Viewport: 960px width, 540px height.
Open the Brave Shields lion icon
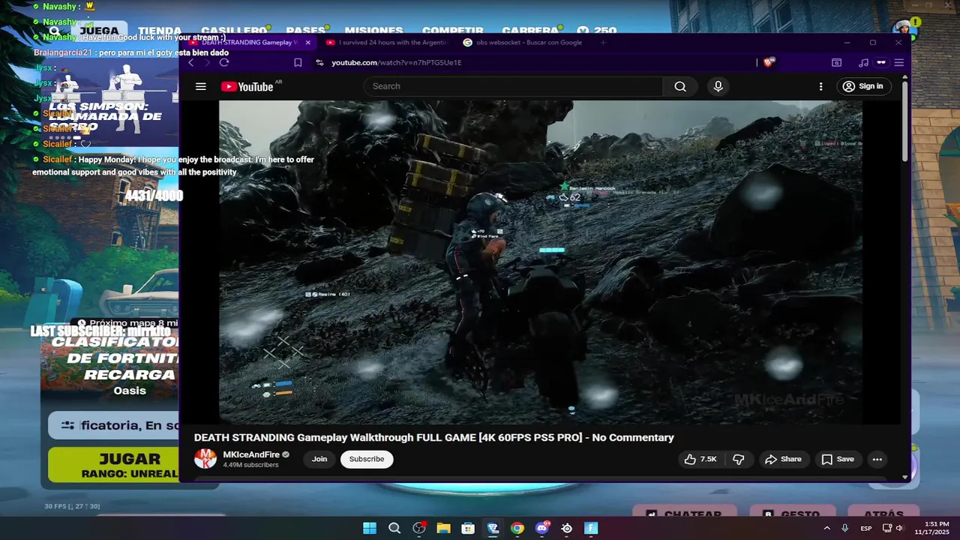tap(767, 62)
